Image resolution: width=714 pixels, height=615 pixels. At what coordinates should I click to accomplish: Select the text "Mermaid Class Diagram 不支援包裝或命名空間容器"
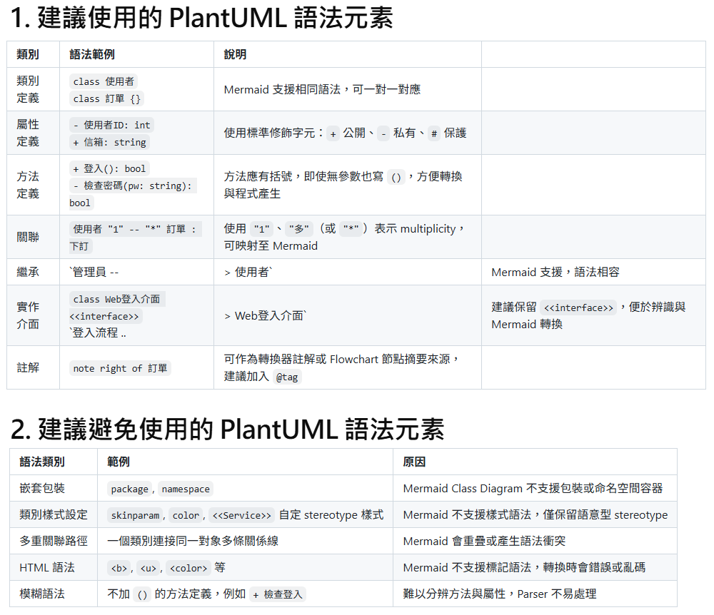pyautogui.click(x=533, y=489)
